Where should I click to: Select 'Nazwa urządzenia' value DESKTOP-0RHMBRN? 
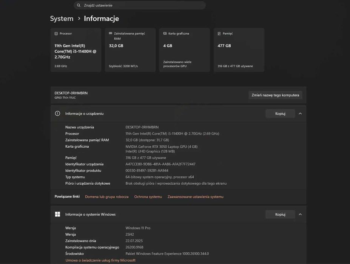pos(142,127)
